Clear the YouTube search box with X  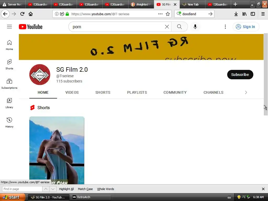pos(167,27)
